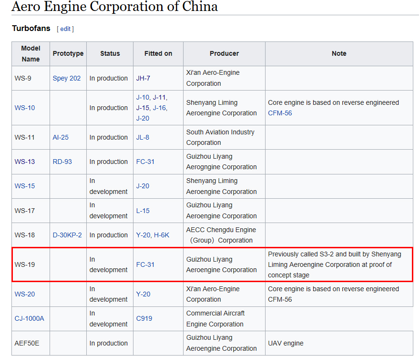Click the Prototype column header
The image size is (420, 356).
68,53
